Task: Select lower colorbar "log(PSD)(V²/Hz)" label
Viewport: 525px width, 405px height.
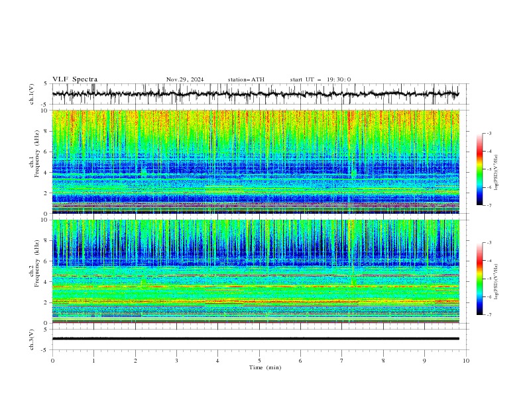Action: click(496, 282)
